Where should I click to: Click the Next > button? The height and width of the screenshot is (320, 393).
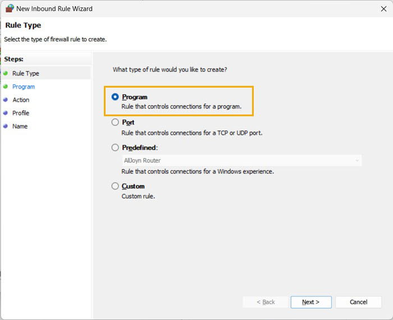pyautogui.click(x=311, y=302)
